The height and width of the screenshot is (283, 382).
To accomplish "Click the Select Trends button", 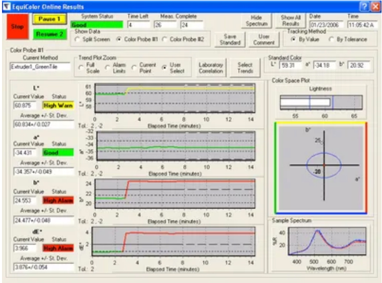I will tap(245, 68).
